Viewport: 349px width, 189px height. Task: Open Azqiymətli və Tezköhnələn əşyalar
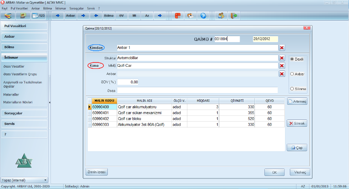(x=22, y=84)
